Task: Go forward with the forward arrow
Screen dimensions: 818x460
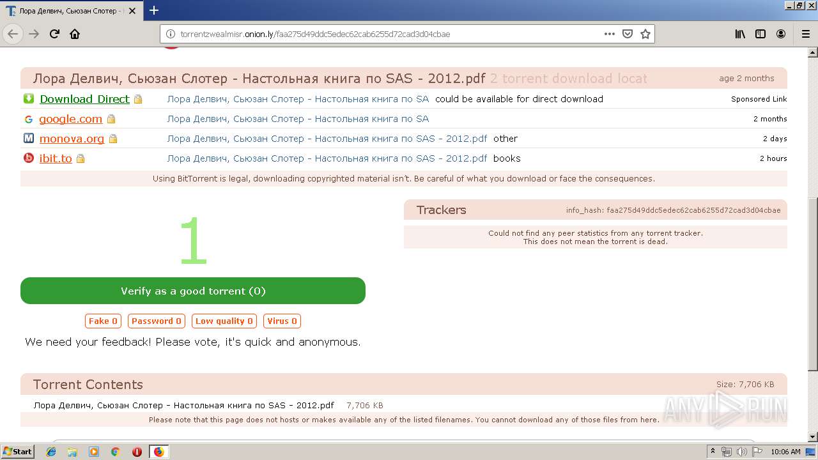Action: 34,34
